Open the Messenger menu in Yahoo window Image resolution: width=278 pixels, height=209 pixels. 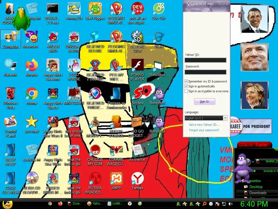(x=192, y=9)
